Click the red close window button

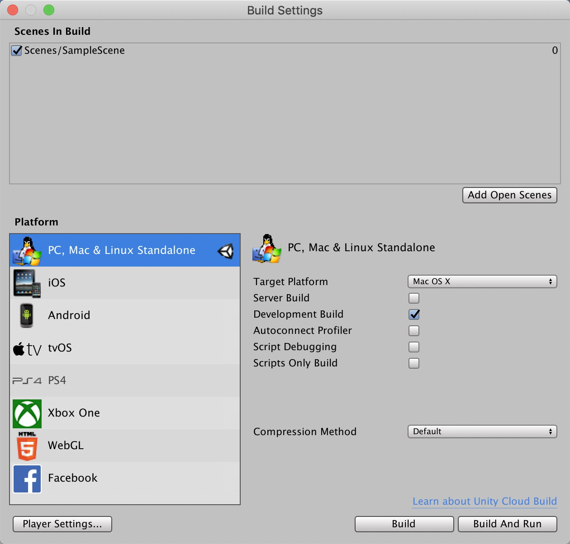click(13, 10)
